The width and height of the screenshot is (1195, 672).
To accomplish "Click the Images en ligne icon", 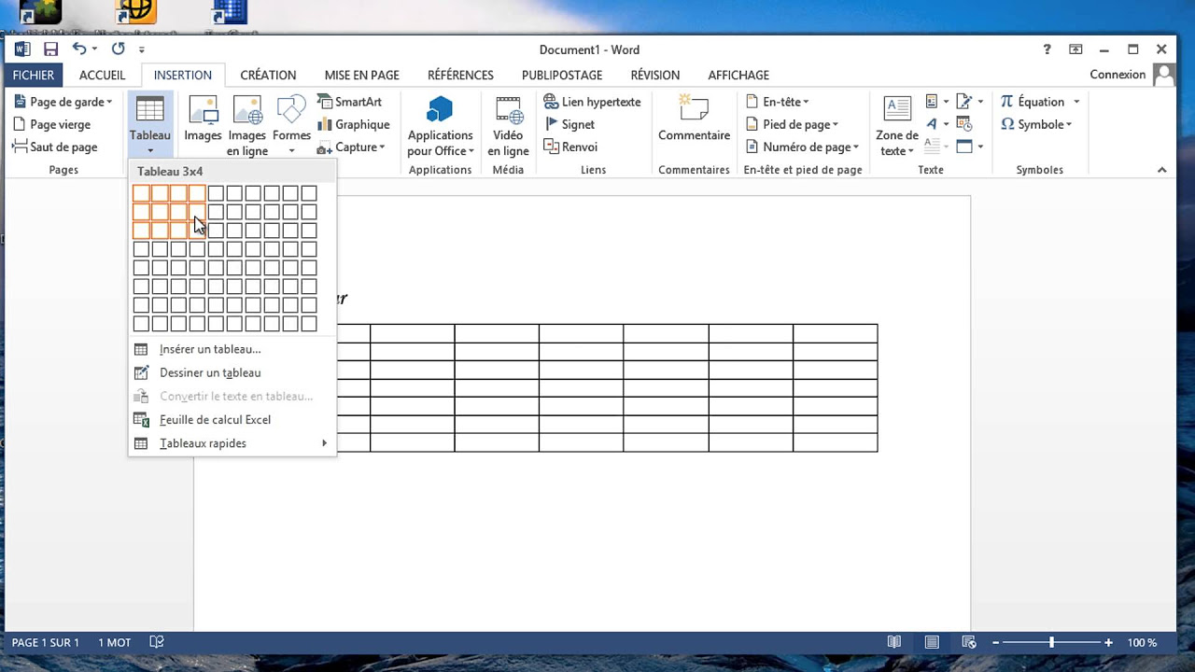I will pos(247,109).
